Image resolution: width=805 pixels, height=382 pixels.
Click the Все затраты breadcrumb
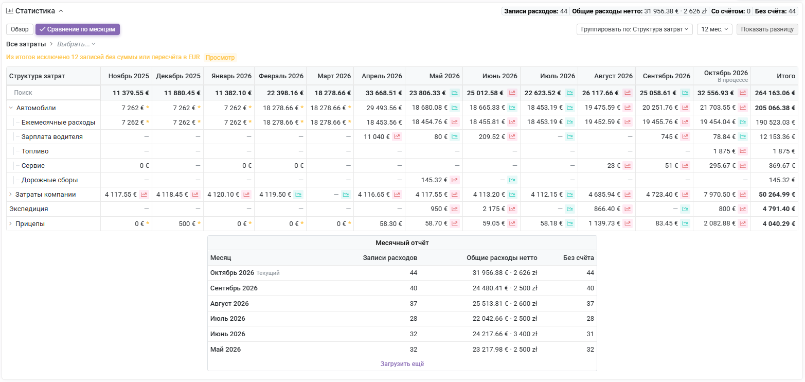pos(26,44)
